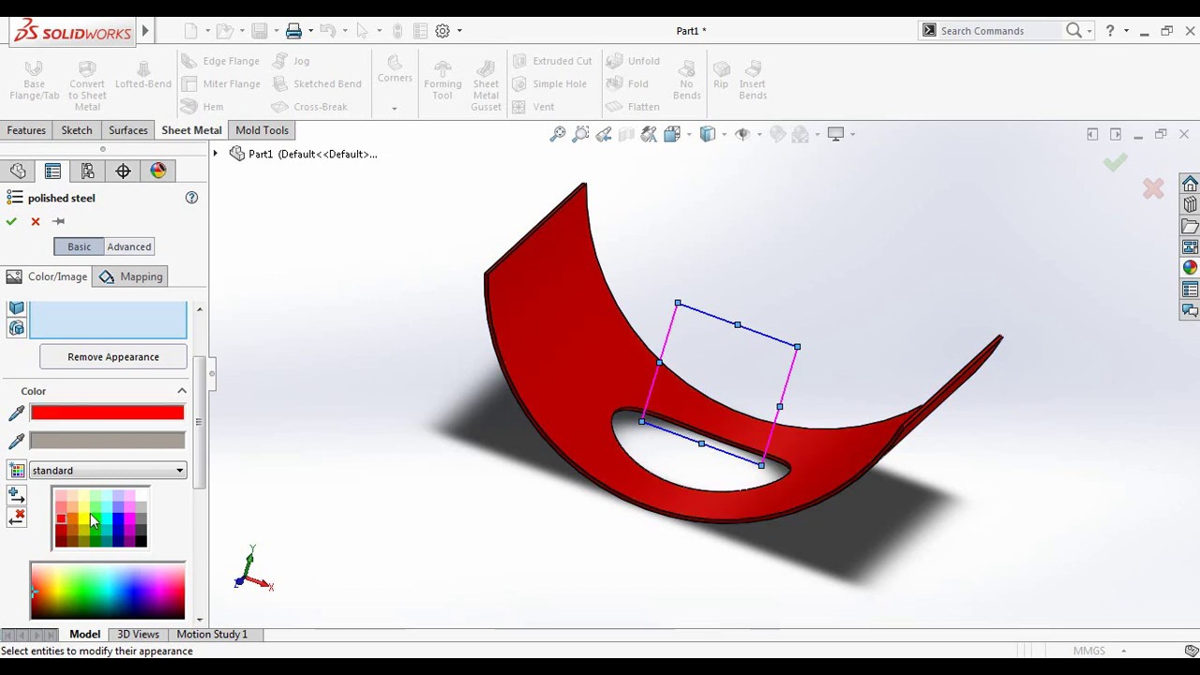
Task: Pick a color from the spectrum gradient
Action: 108,591
